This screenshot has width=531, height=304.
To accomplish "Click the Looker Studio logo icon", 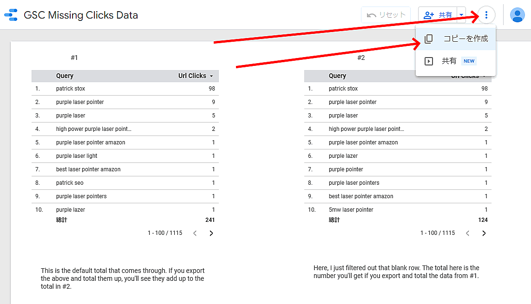I will click(x=11, y=15).
